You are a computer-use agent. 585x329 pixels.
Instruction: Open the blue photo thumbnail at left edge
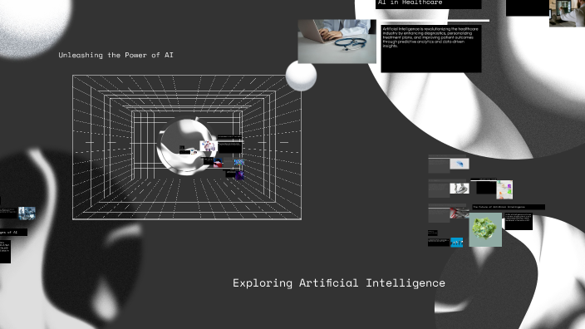(27, 214)
